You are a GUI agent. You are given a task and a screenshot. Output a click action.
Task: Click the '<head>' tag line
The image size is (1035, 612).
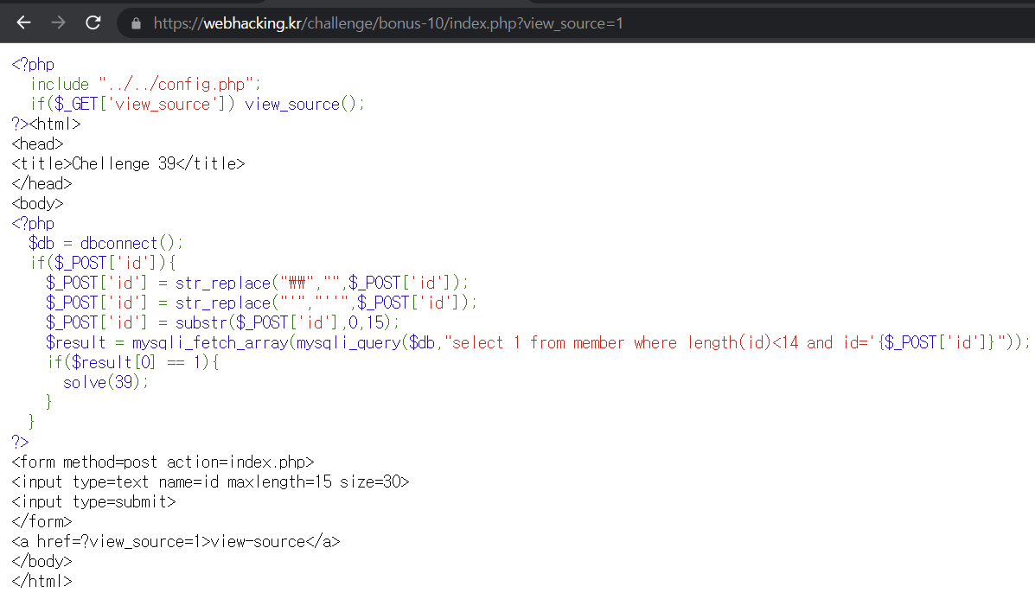[38, 143]
